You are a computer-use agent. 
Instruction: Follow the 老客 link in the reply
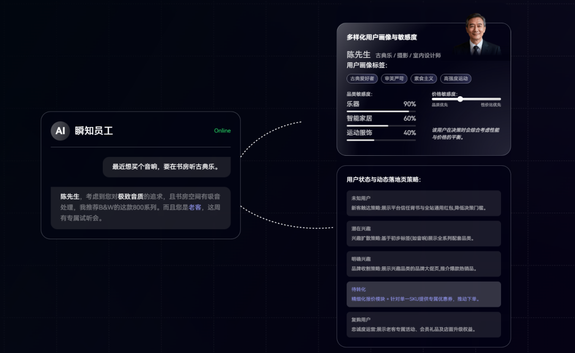coord(195,207)
